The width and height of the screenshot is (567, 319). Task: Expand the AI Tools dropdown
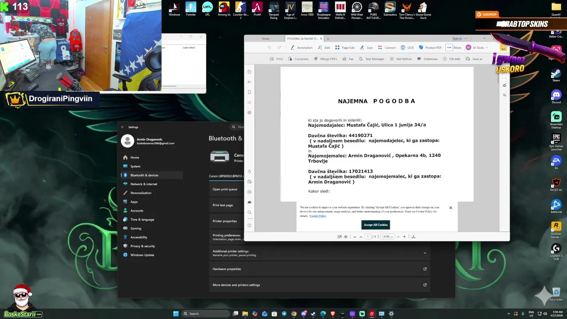coord(477,47)
